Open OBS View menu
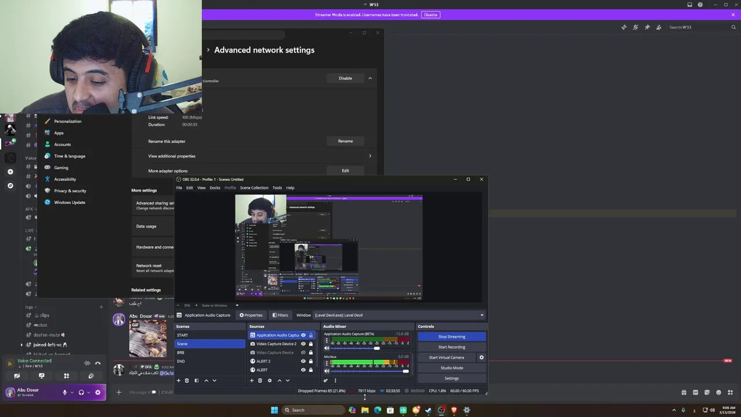This screenshot has width=741, height=417. click(x=201, y=188)
